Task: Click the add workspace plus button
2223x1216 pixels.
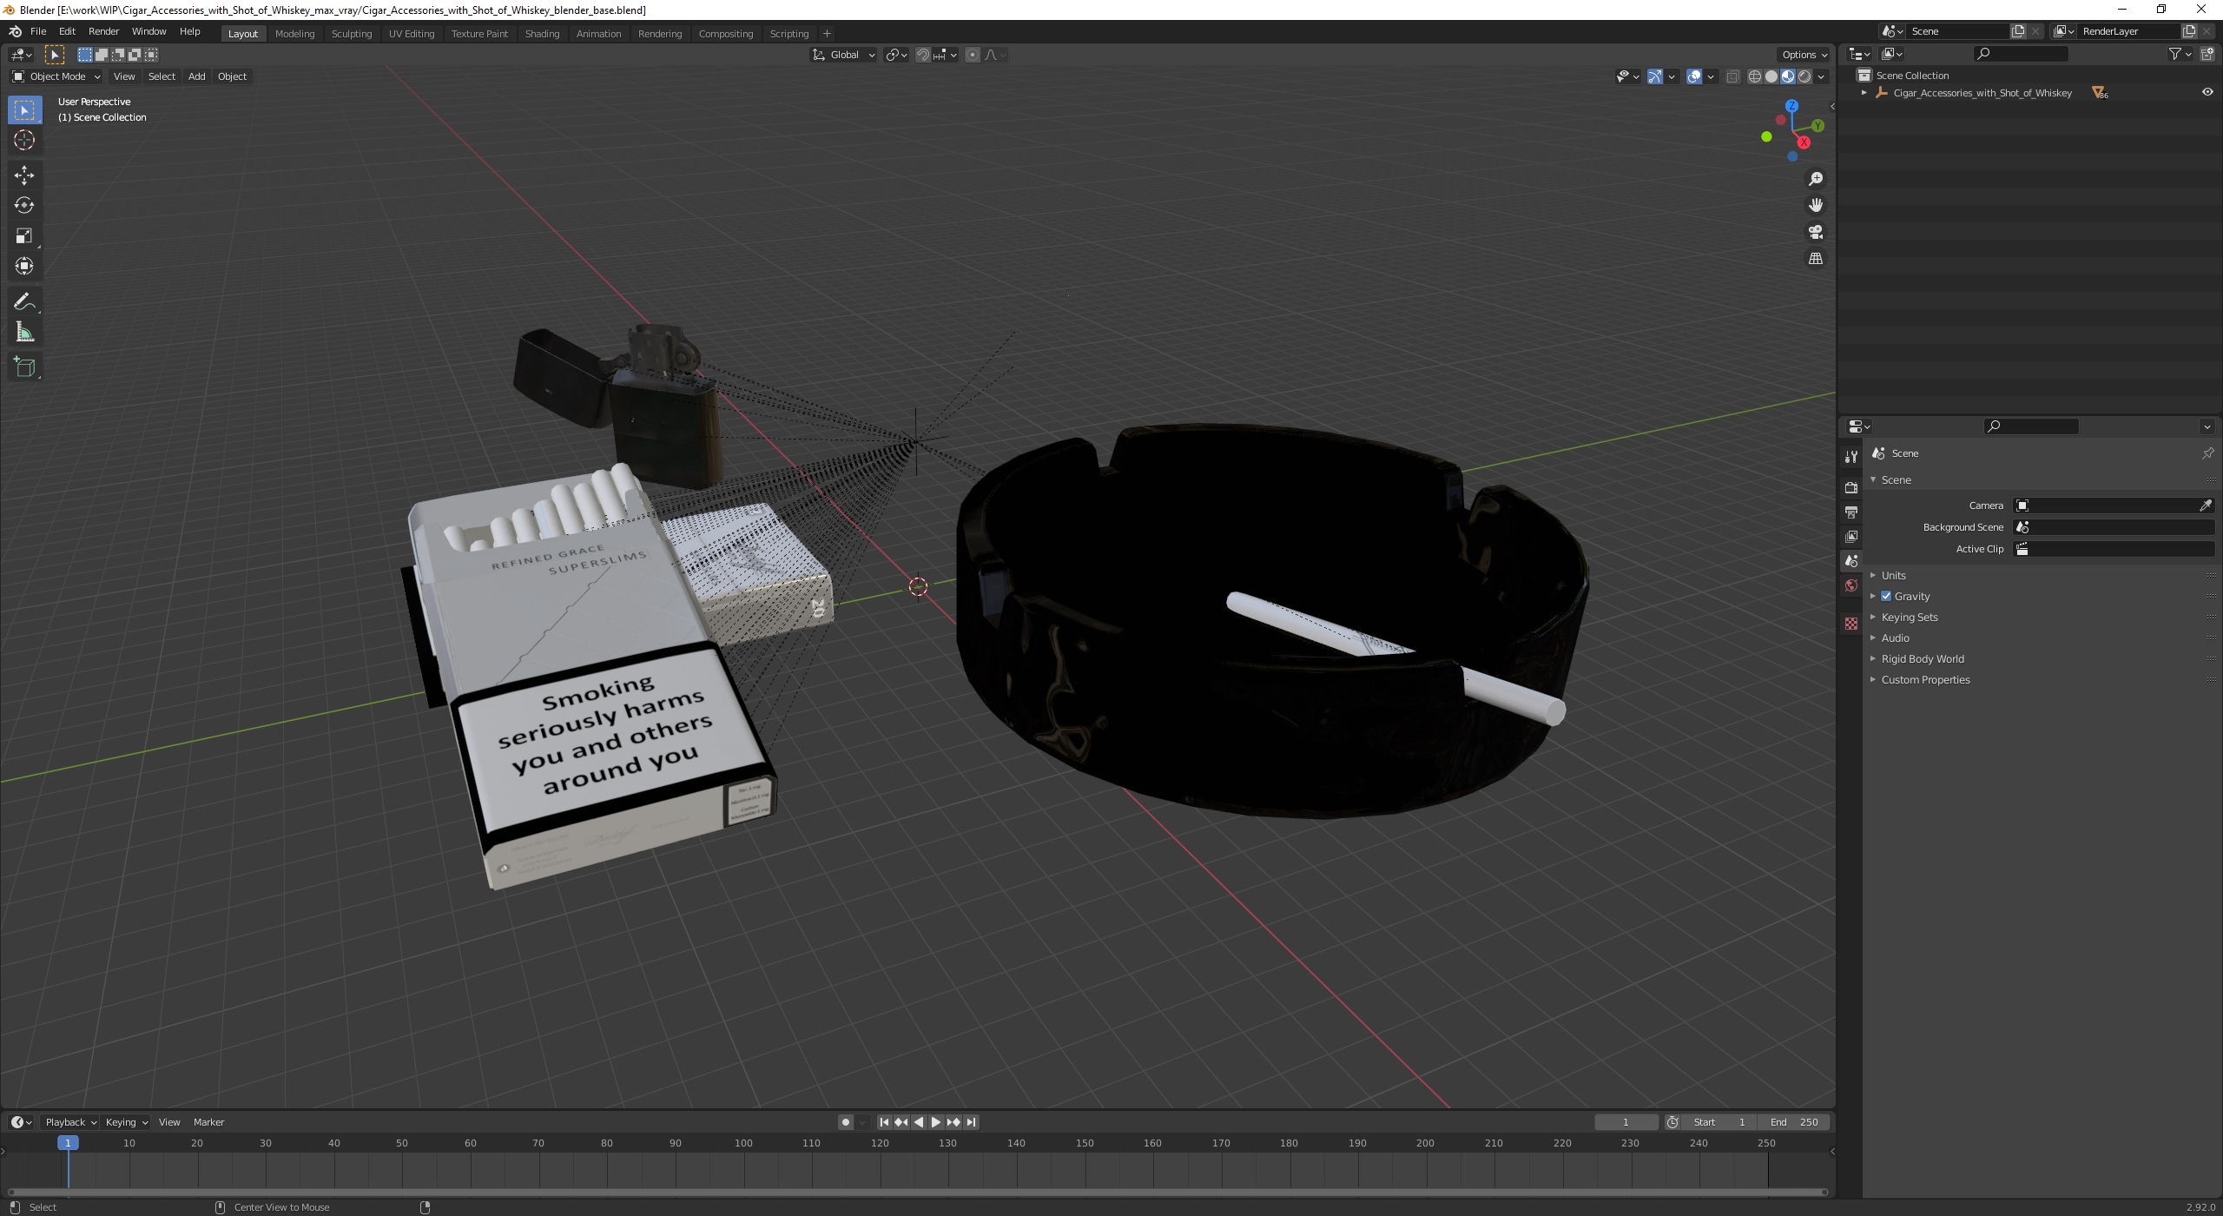Action: point(827,34)
